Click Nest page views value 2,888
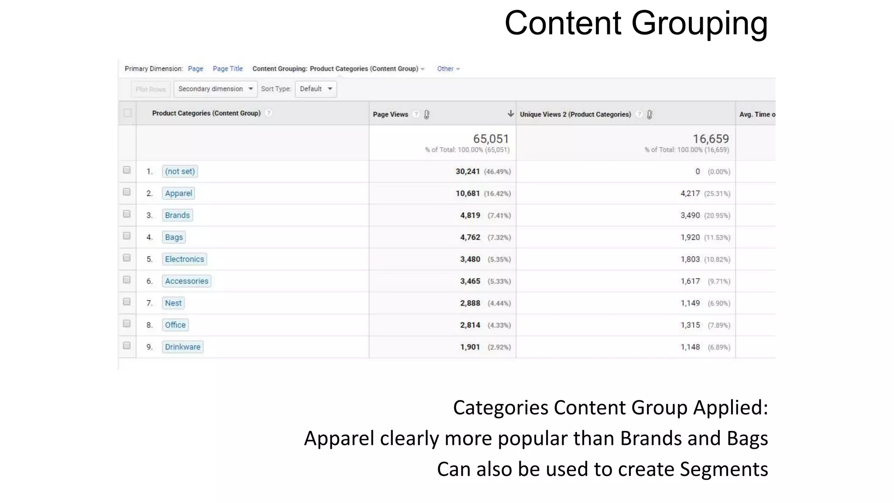The width and height of the screenshot is (894, 503). coord(470,303)
